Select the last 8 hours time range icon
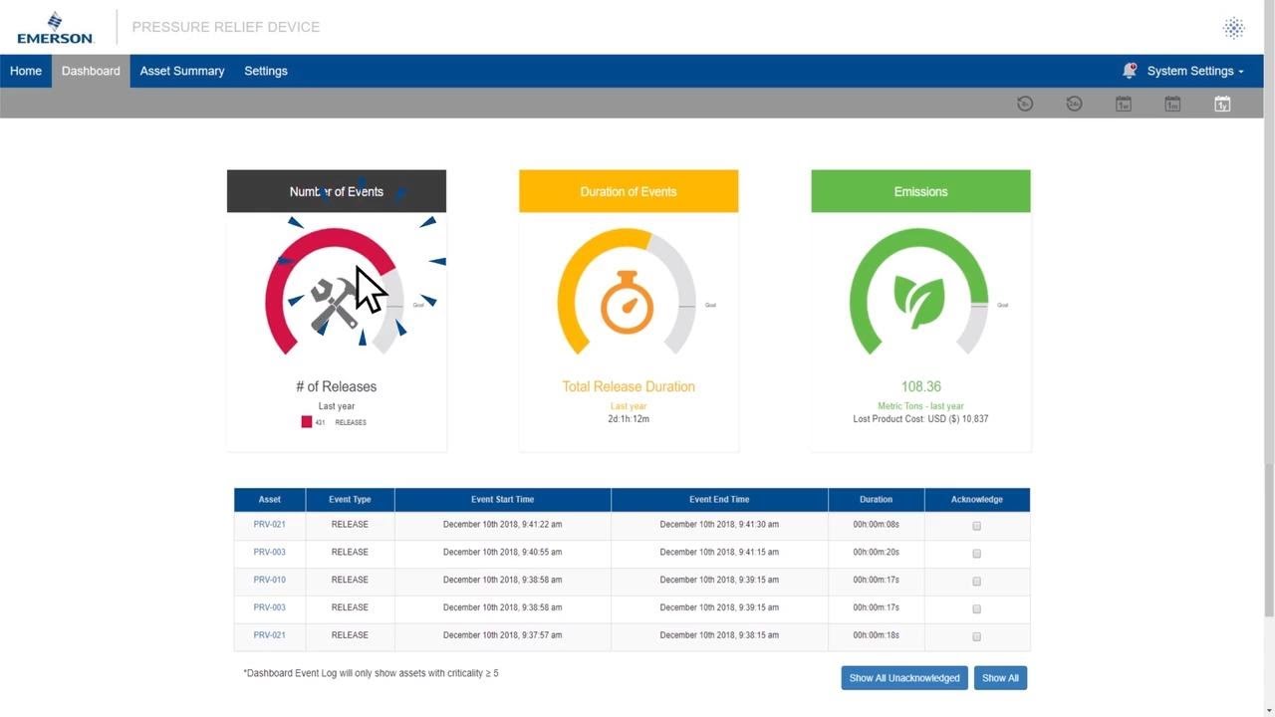 tap(1025, 104)
